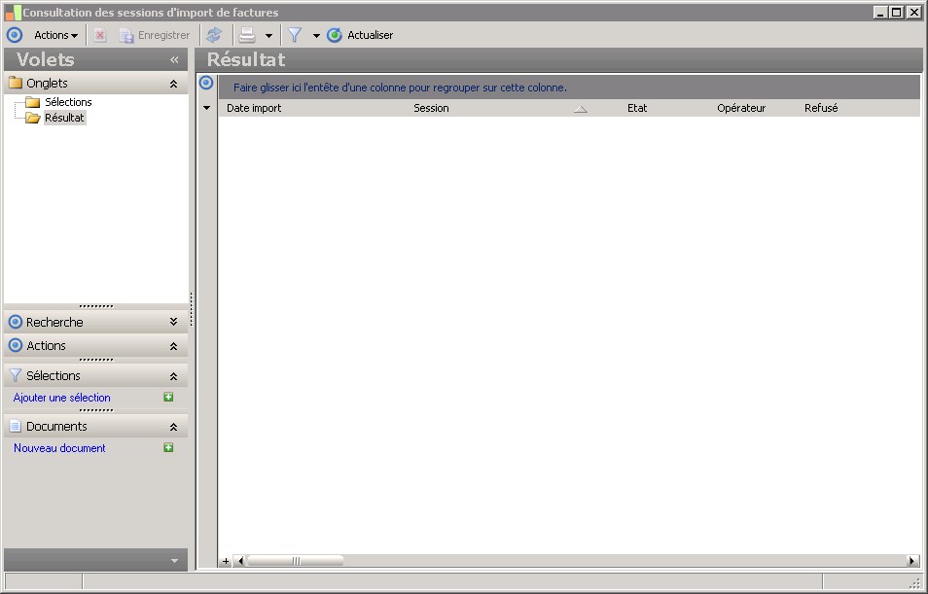Viewport: 928px width, 594px height.
Task: Sort by Date import column header
Action: (254, 108)
